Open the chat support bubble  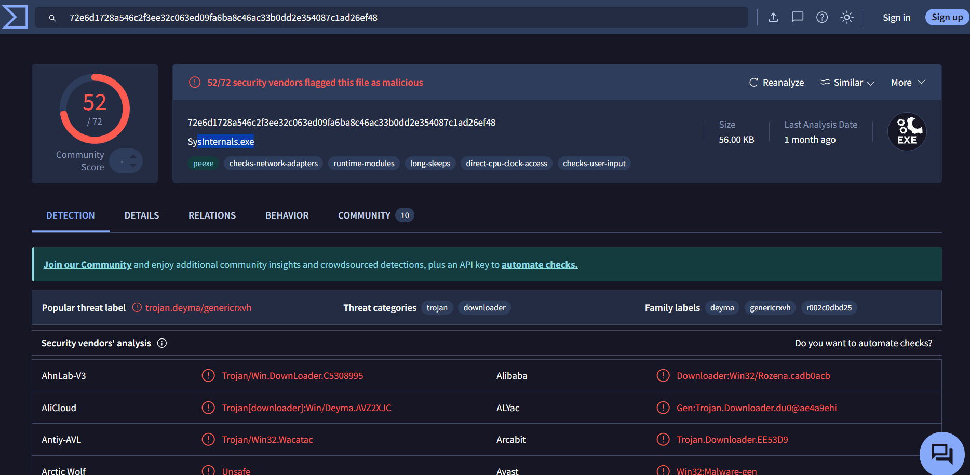click(x=942, y=454)
